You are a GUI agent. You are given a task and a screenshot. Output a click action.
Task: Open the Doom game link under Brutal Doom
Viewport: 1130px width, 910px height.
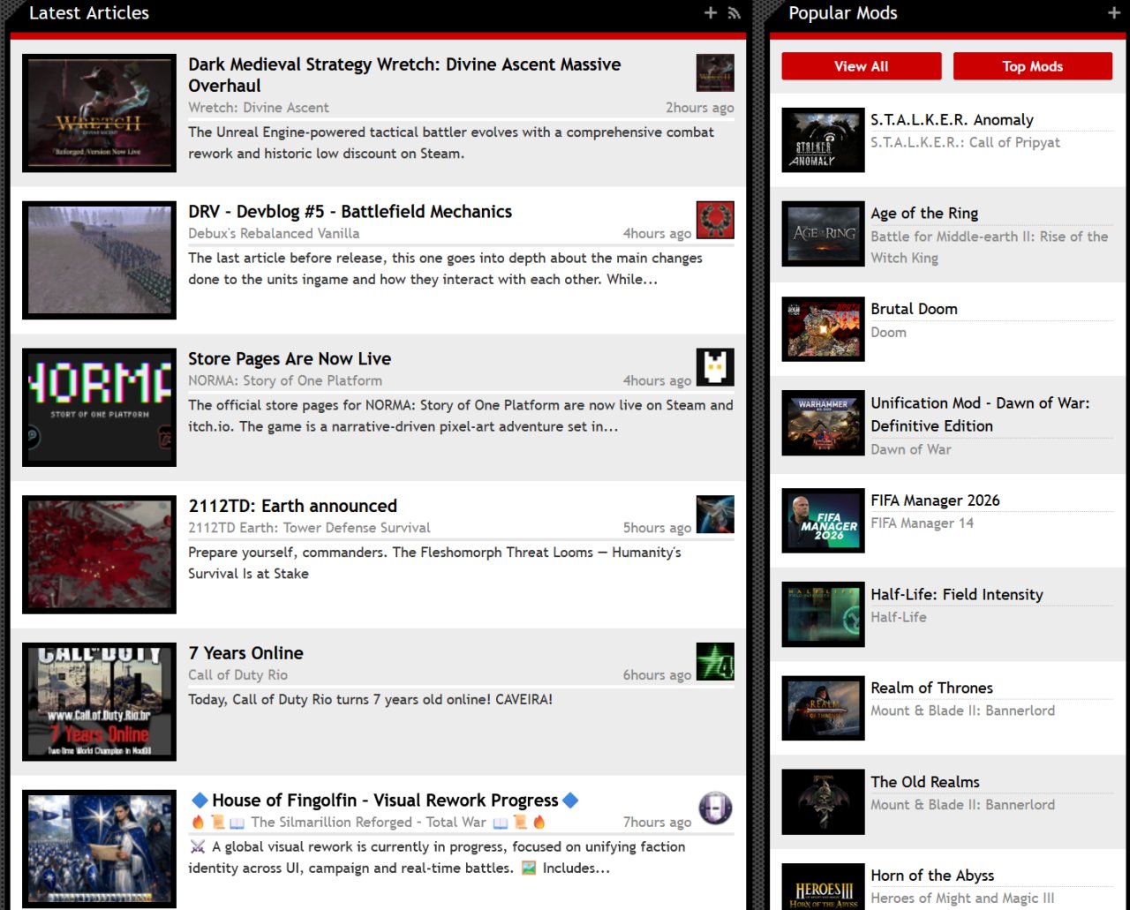pyautogui.click(x=888, y=333)
